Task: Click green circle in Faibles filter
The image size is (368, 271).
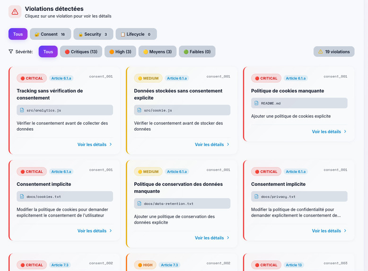Action: tap(186, 52)
